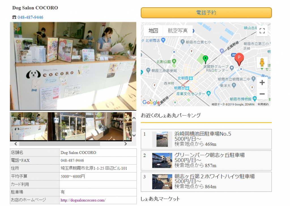Viewport: 290px width, 206px height.
Task: Click the 産業文化センター marker
Action: coord(209,93)
